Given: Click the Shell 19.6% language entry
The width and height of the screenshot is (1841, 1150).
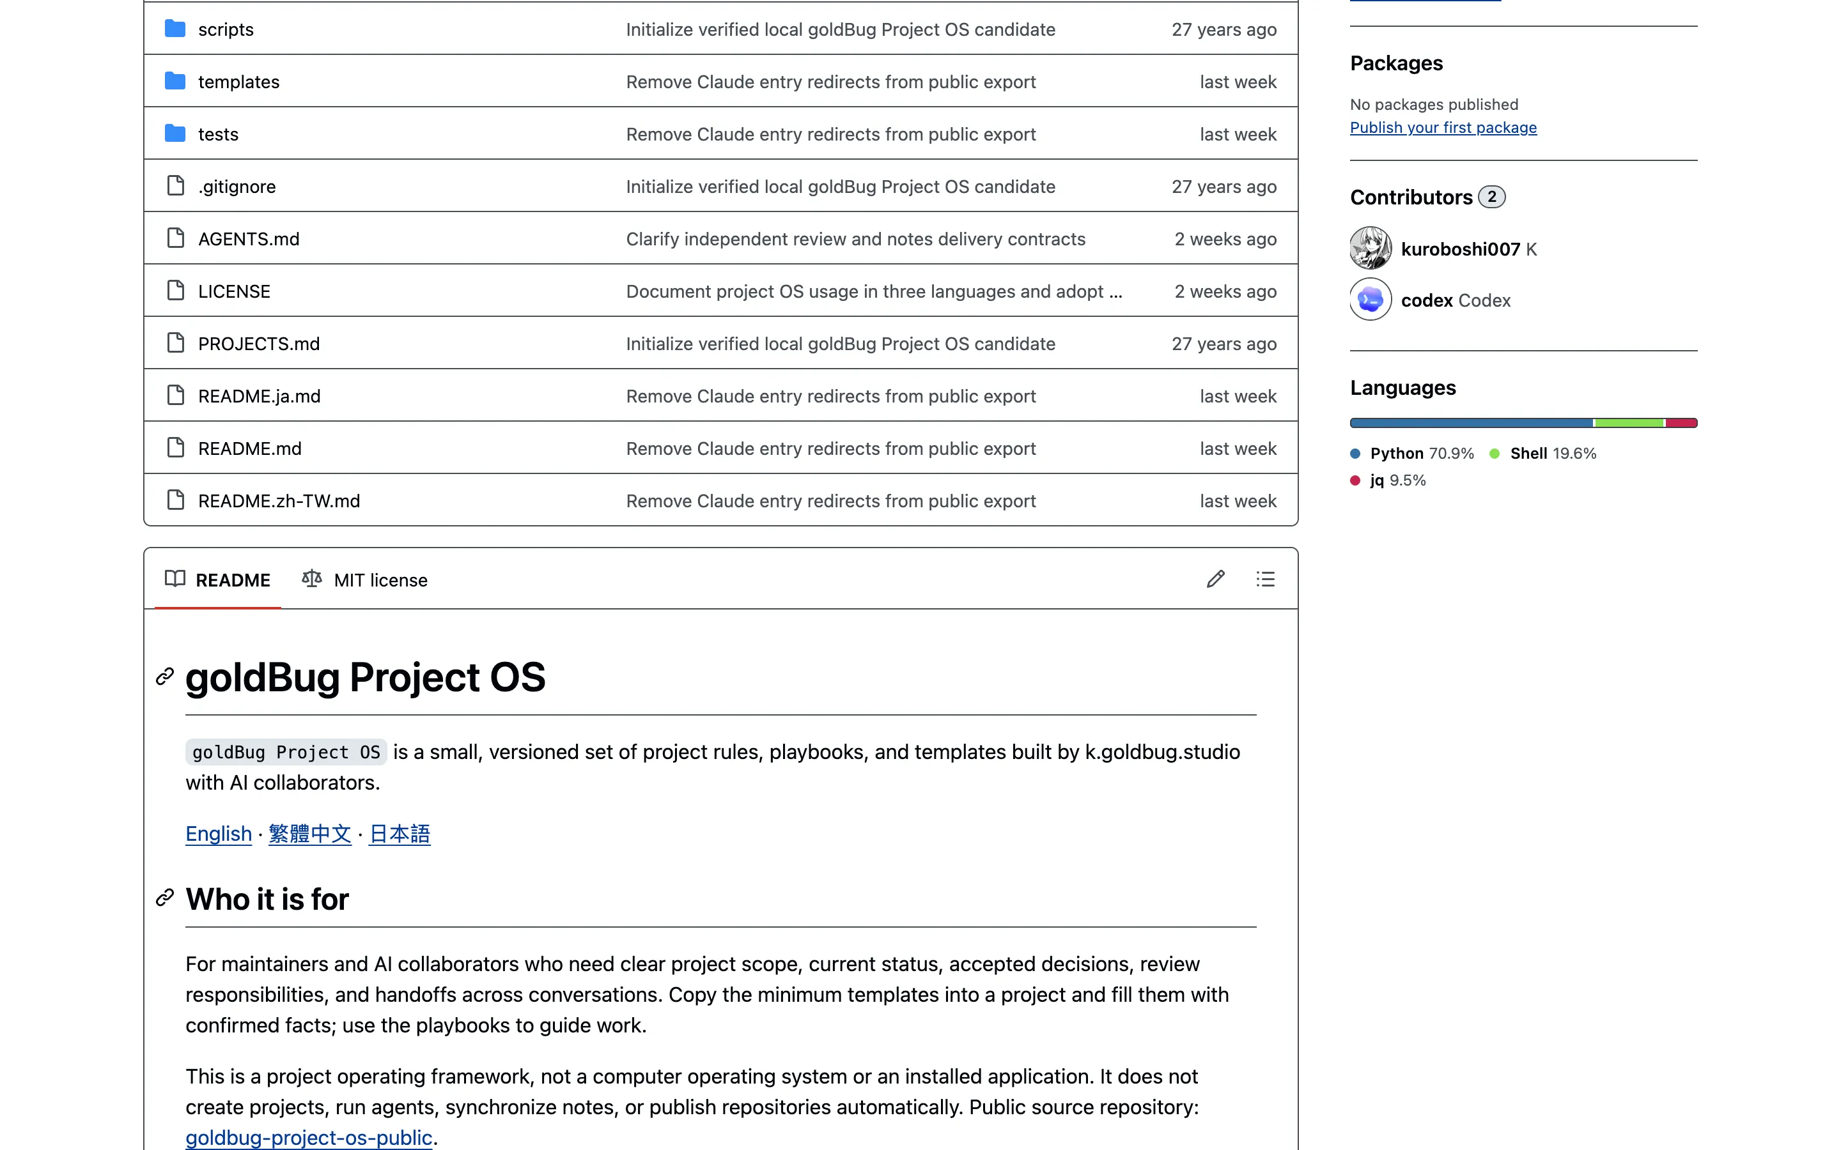Looking at the screenshot, I should 1542,454.
